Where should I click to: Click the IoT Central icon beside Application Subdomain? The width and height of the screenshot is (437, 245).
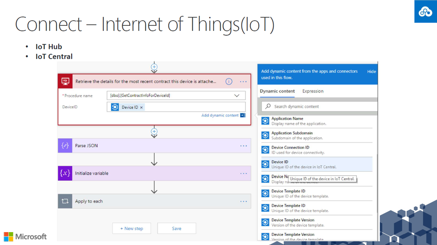265,135
